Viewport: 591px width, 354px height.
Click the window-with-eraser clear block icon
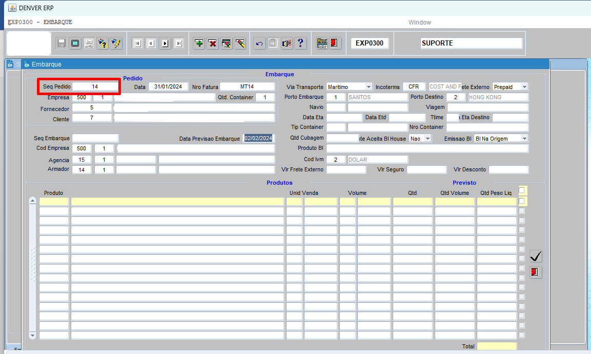click(227, 43)
